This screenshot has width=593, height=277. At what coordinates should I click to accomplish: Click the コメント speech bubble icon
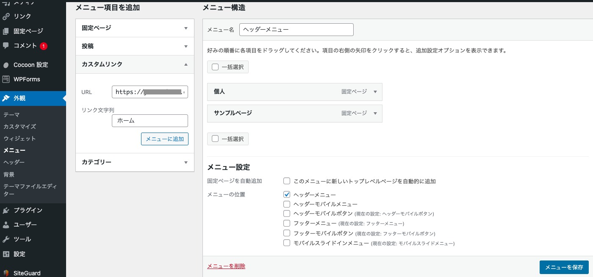click(6, 45)
